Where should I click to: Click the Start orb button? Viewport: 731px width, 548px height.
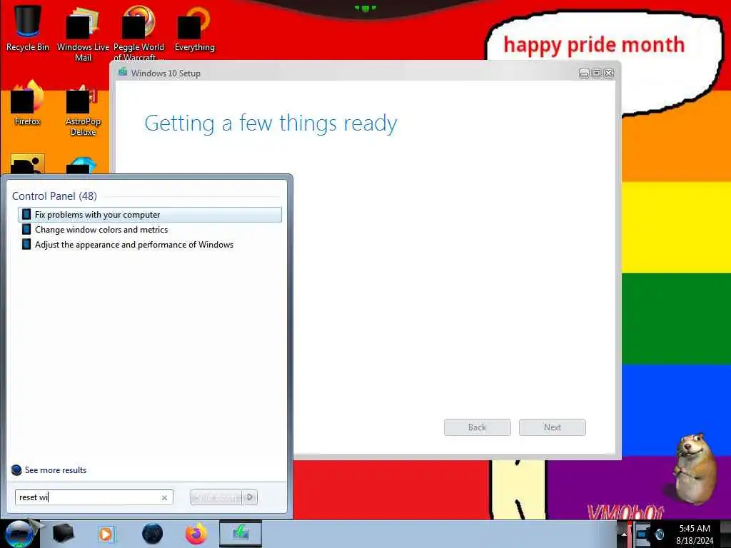19,534
